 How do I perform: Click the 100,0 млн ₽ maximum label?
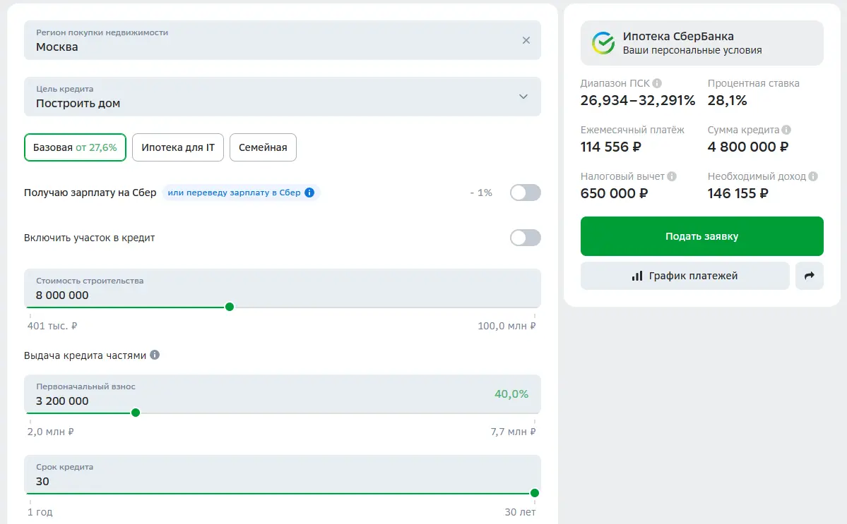507,326
